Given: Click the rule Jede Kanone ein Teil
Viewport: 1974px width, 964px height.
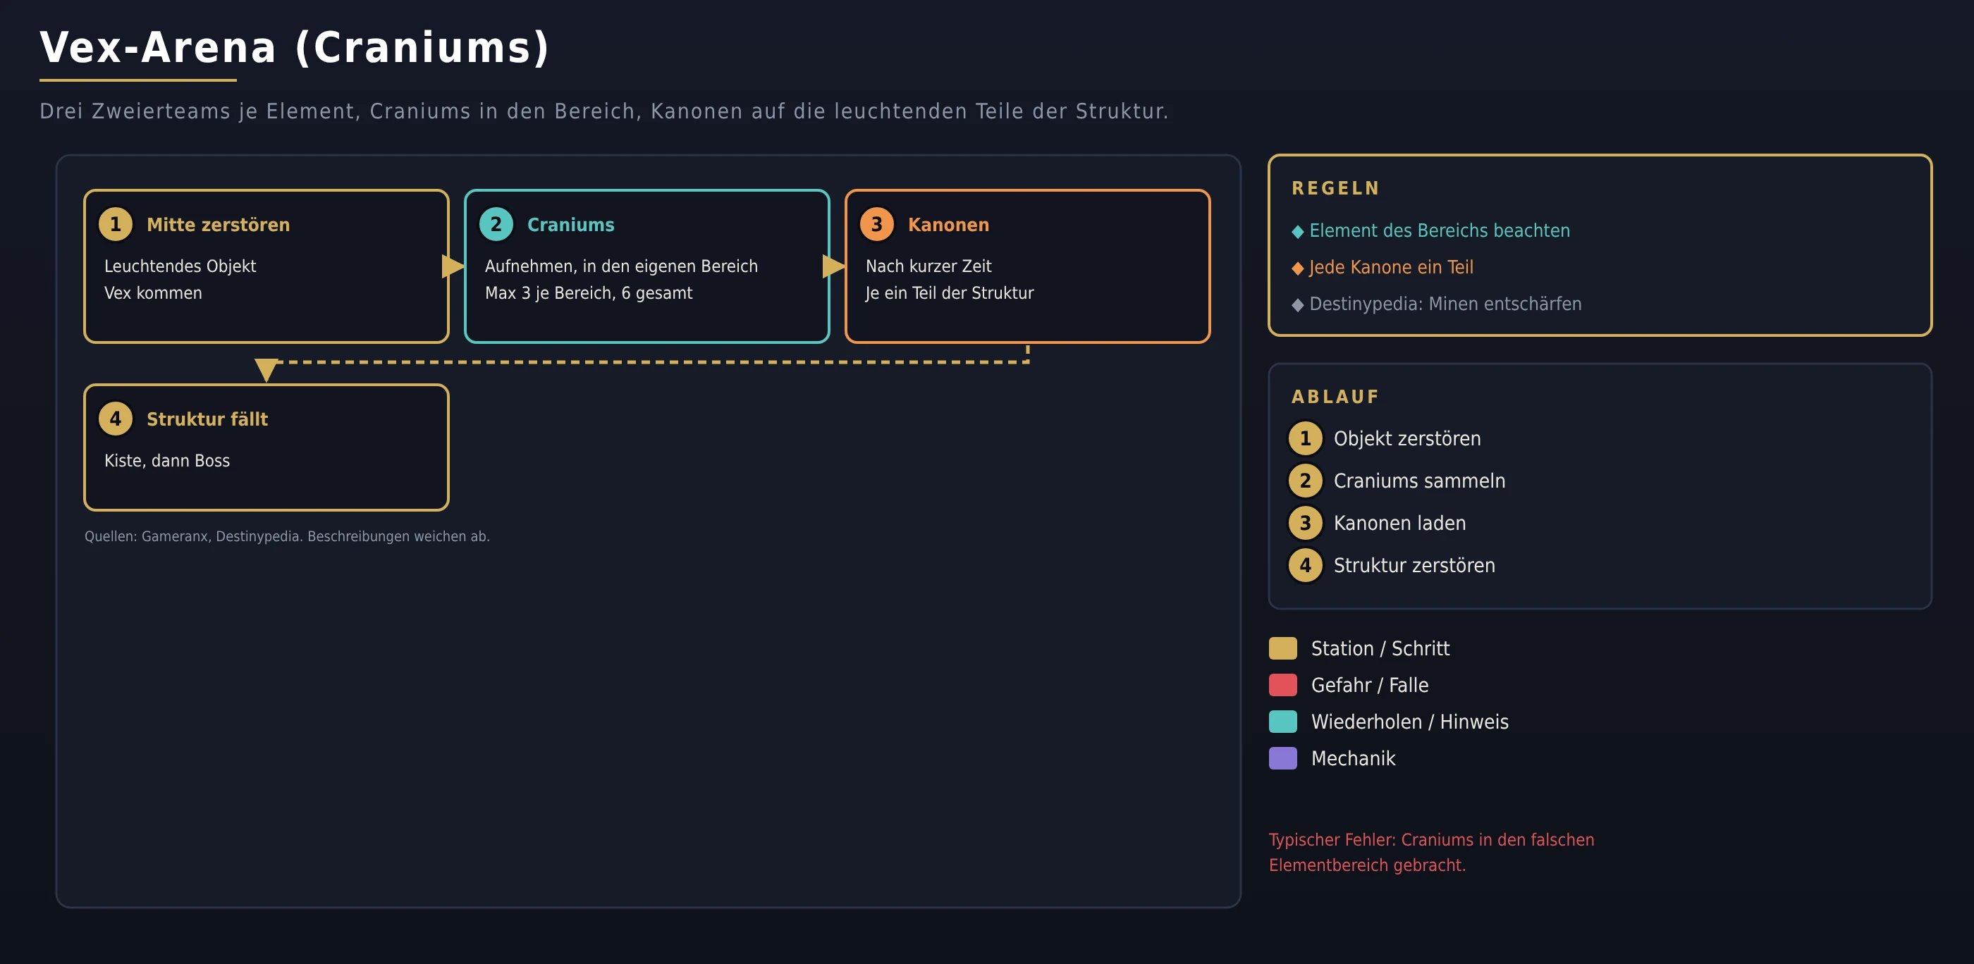Looking at the screenshot, I should 1391,267.
